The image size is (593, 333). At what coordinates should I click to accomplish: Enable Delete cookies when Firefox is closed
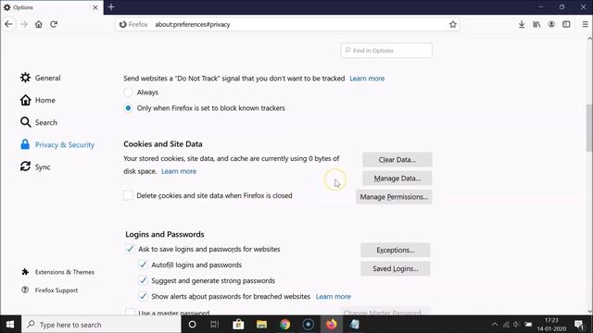[x=128, y=195]
